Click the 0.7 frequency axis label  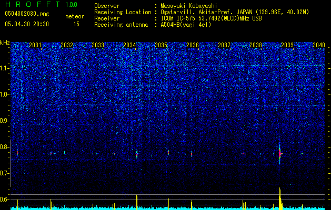click(4, 173)
